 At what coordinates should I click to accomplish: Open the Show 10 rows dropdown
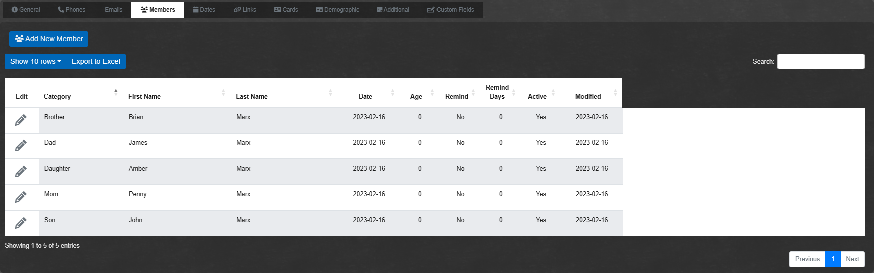point(35,61)
